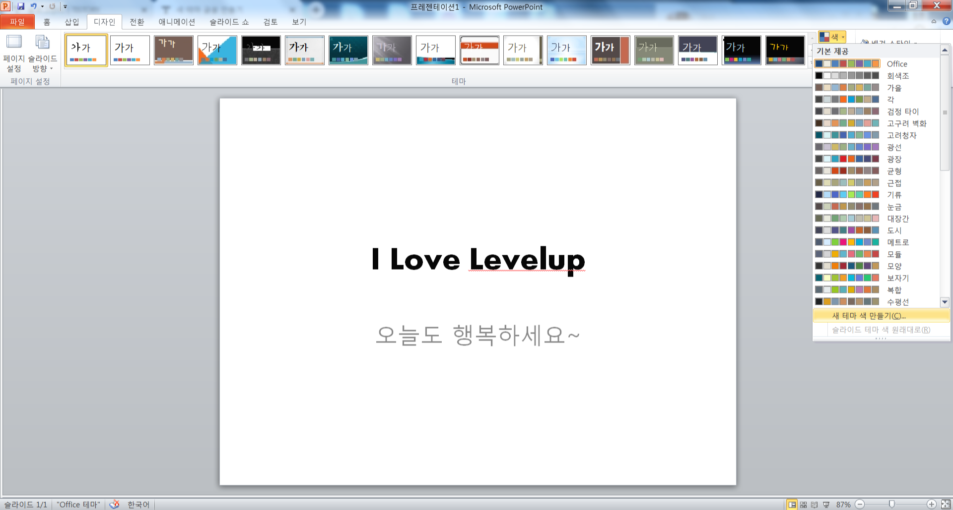Click the Redo icon in quick access toolbar
Screen dimensions: 953x510
[x=52, y=6]
